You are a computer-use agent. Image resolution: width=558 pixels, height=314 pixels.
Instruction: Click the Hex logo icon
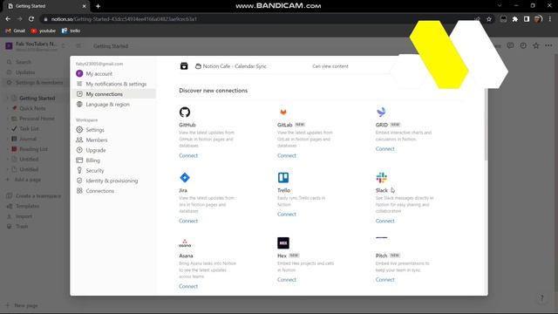tap(283, 243)
